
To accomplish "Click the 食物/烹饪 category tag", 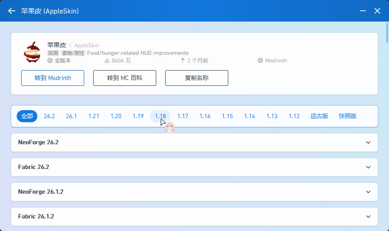I will click(x=73, y=53).
